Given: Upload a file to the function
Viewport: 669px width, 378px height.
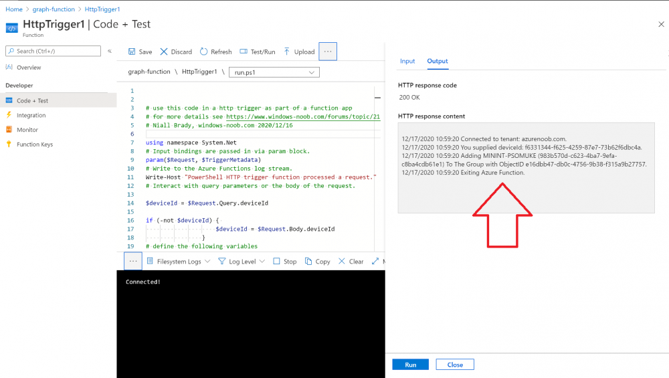Looking at the screenshot, I should tap(299, 52).
